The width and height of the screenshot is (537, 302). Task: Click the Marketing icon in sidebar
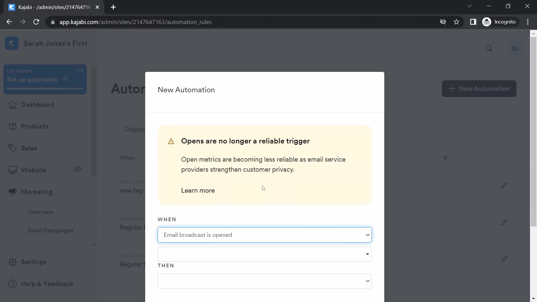[x=12, y=191]
